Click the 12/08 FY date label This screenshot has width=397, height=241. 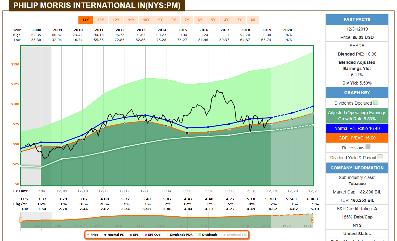pos(41,191)
